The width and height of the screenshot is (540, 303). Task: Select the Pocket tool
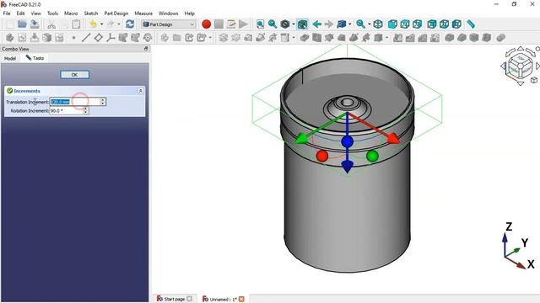304,37
